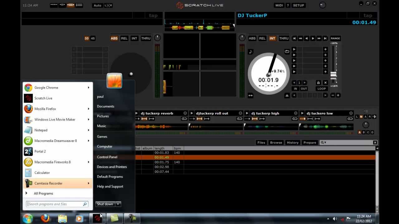This screenshot has width=399, height=224.
Task: Click the right deck pitch slider handle
Action: [x=334, y=75]
